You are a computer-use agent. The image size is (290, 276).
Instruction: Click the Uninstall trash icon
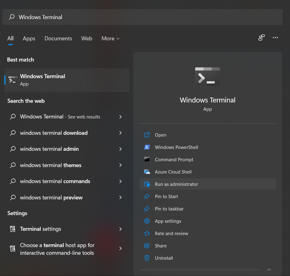coord(147,258)
